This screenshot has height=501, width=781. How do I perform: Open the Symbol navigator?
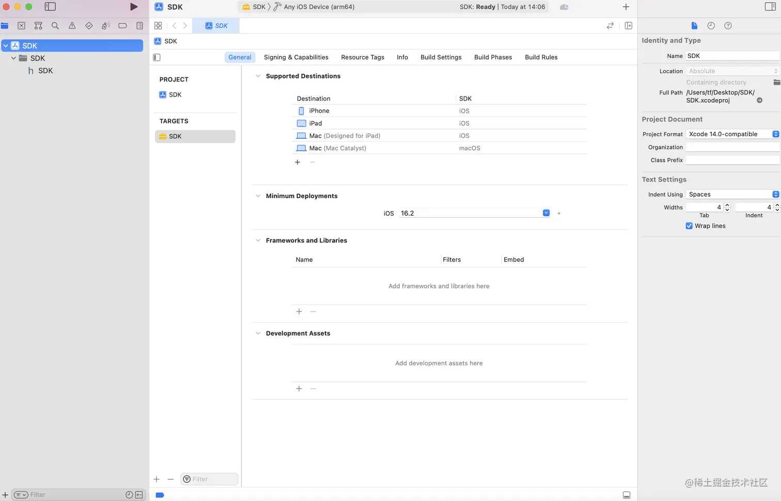click(x=38, y=25)
